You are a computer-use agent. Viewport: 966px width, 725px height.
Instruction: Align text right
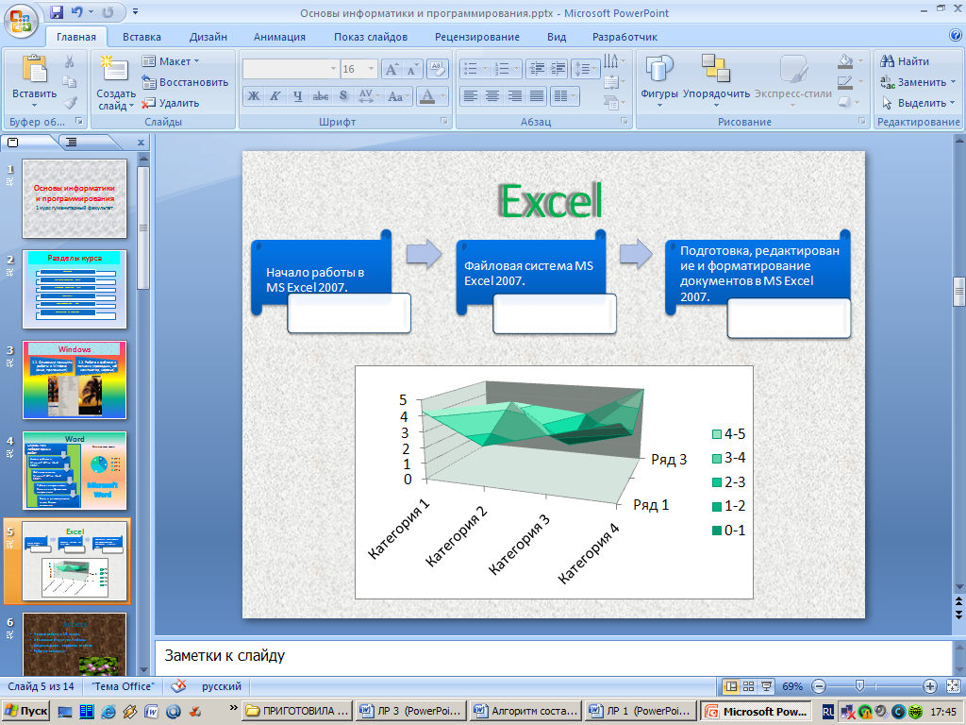(514, 96)
